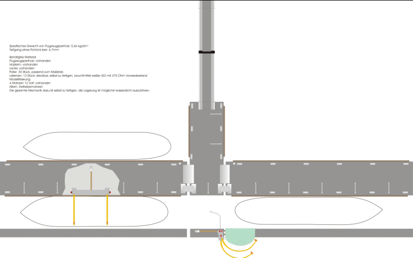Click the black band across the vertical pier
Screen dimensions: 413x258
click(x=207, y=52)
